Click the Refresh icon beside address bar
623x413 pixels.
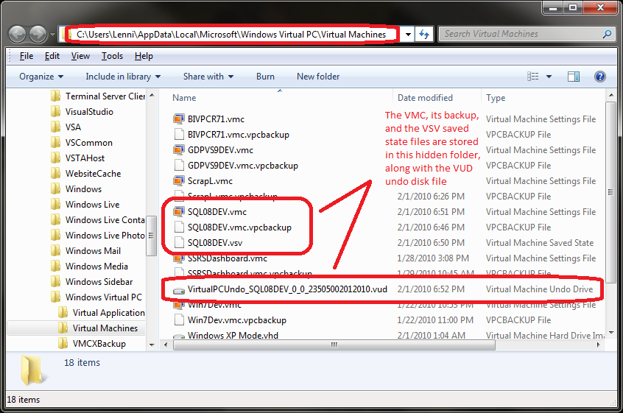pyautogui.click(x=424, y=35)
